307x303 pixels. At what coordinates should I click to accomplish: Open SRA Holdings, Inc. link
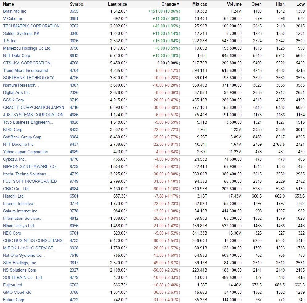[20, 263]
